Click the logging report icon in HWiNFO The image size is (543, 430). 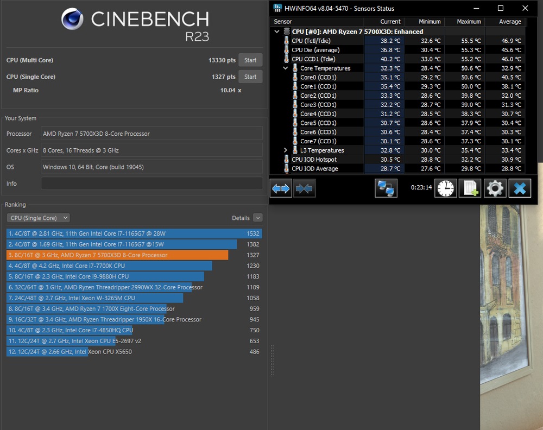click(470, 188)
